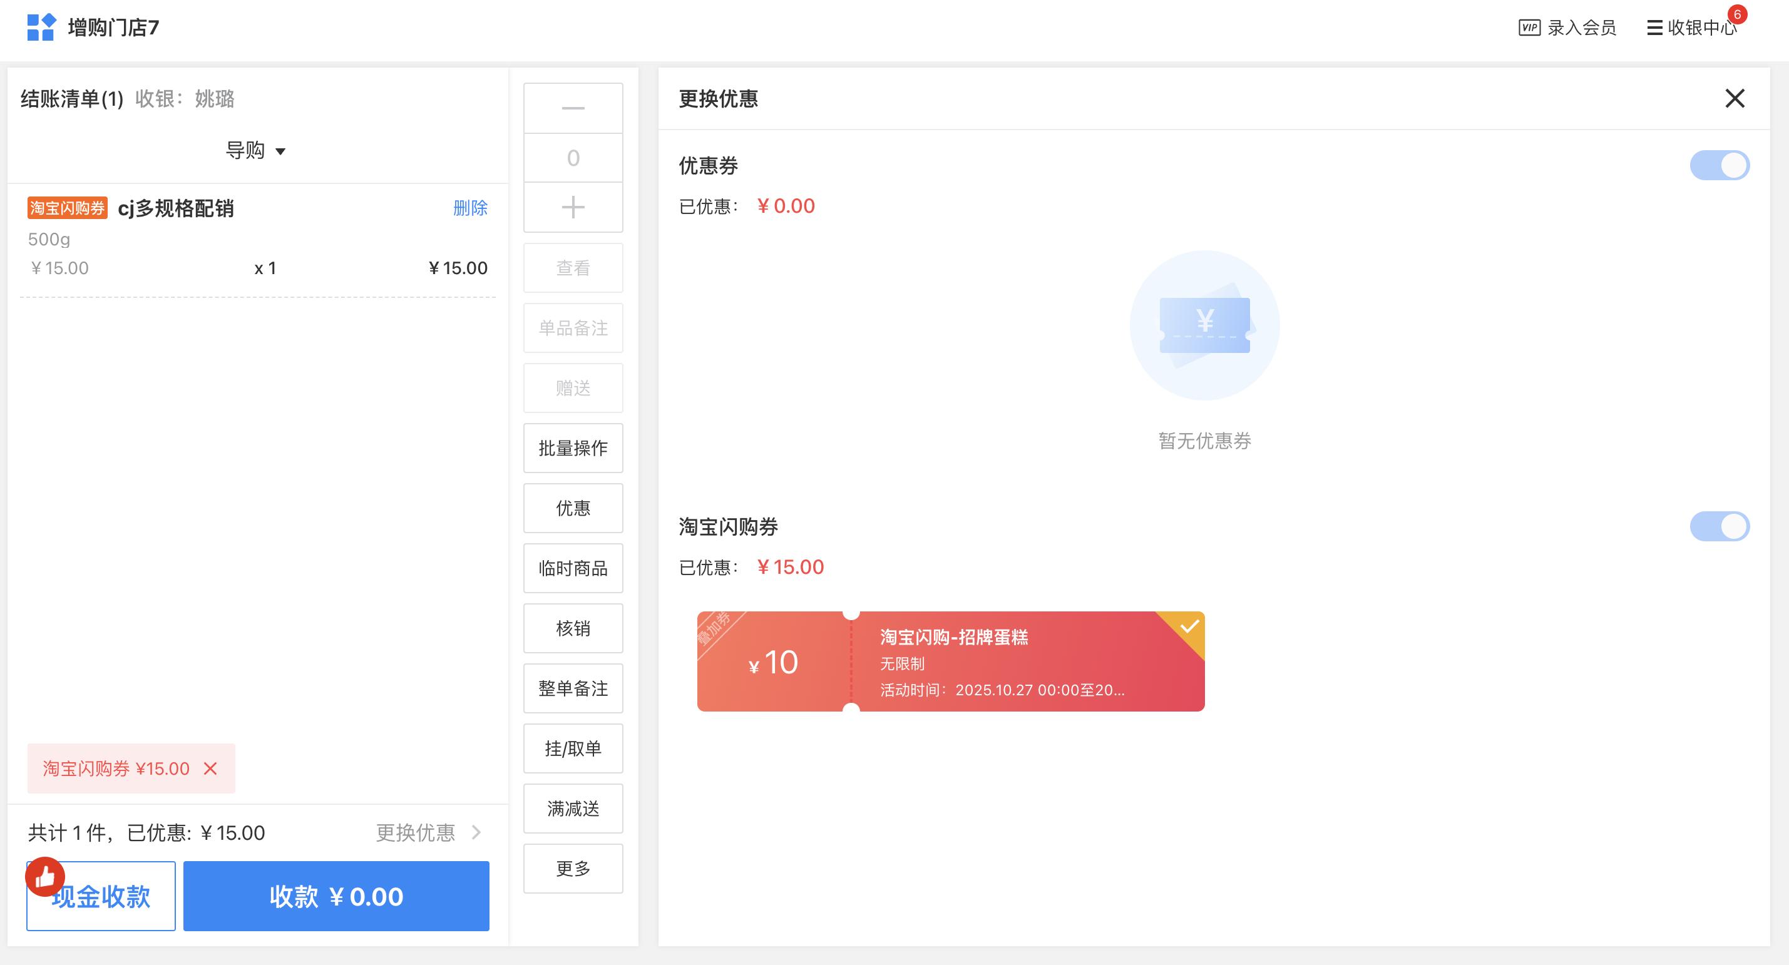Click the checkmark on selected coupon

1189,627
